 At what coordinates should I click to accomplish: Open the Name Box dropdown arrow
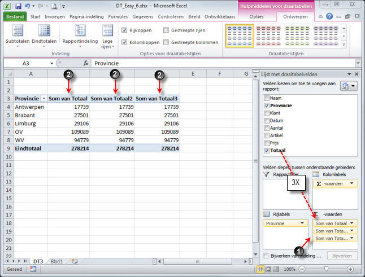(51, 63)
